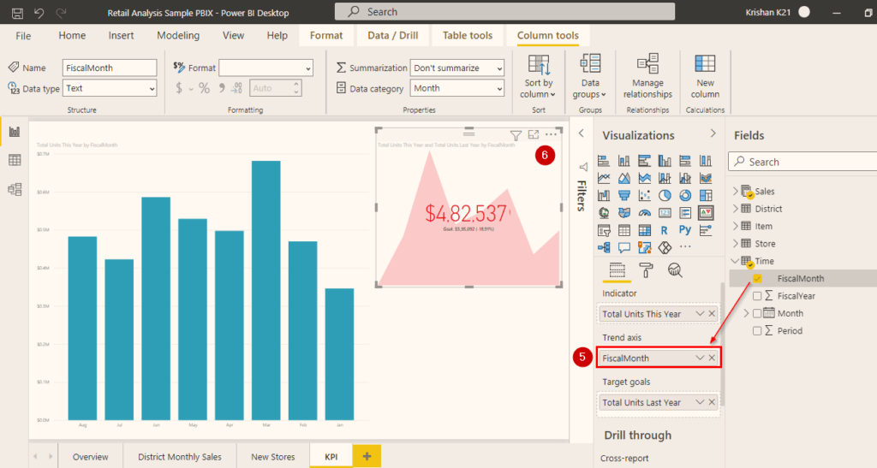Screen dimensions: 877x468
Task: Open the Format paint roller tab
Action: tap(646, 271)
